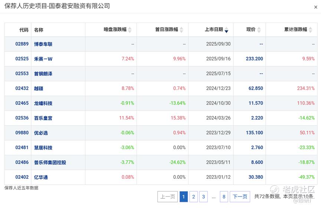Open stock code 02432
The image size is (321, 208).
click(22, 88)
